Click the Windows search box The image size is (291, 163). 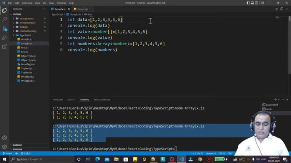pos(42,159)
